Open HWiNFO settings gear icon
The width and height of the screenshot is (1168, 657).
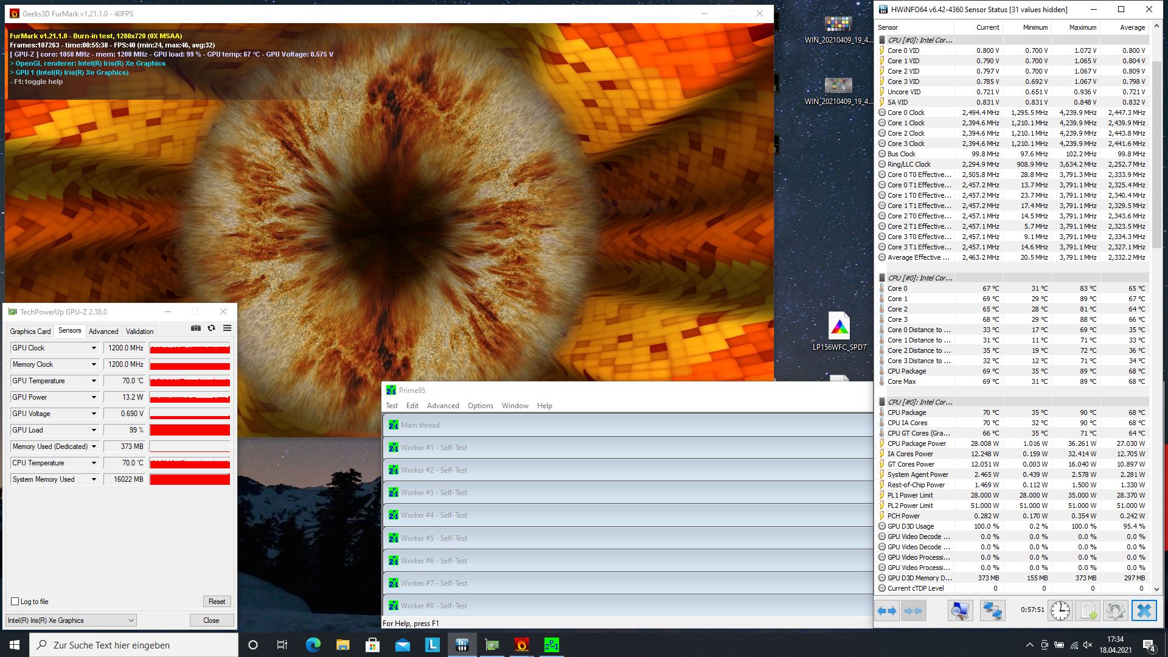point(1115,610)
